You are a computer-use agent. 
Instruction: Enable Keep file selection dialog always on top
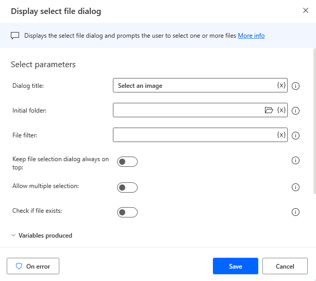point(127,162)
